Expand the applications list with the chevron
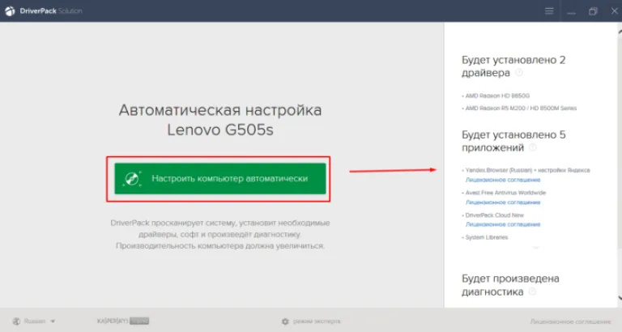The image size is (622, 332). pos(536,248)
